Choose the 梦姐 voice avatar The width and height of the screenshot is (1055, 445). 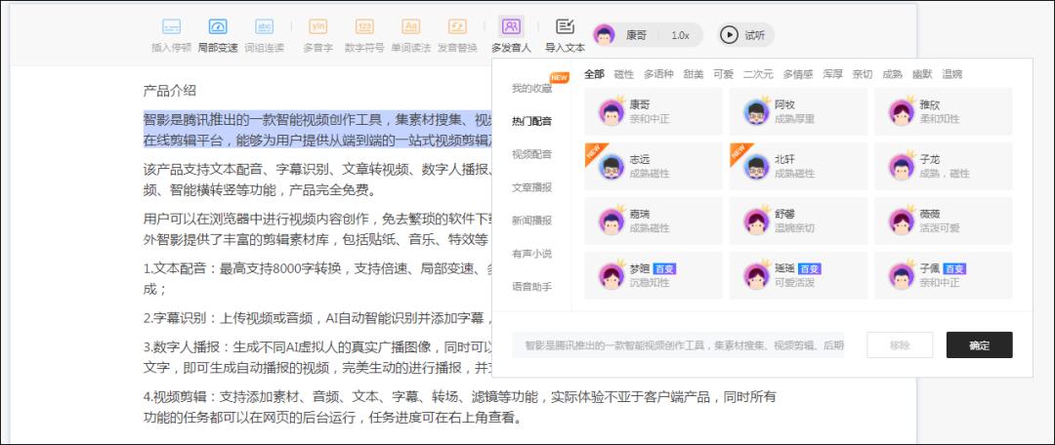point(611,275)
